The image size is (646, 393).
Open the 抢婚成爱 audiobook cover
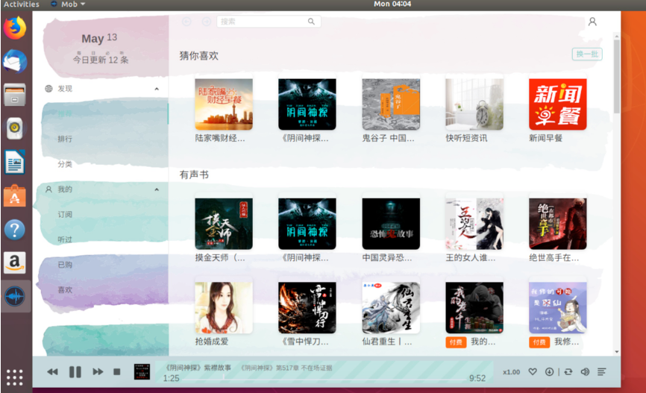[x=224, y=308]
